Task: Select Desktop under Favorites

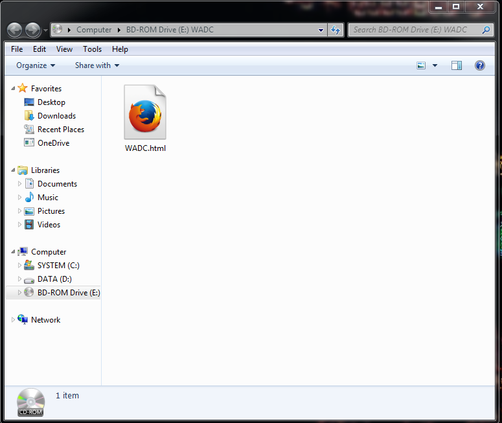Action: 51,102
